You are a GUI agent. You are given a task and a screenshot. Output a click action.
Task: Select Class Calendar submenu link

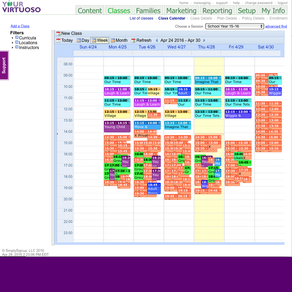click(172, 18)
